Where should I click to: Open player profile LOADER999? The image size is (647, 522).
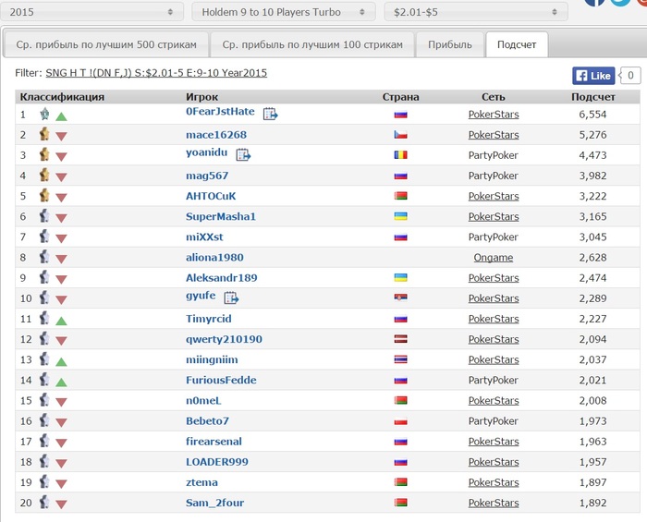[217, 462]
